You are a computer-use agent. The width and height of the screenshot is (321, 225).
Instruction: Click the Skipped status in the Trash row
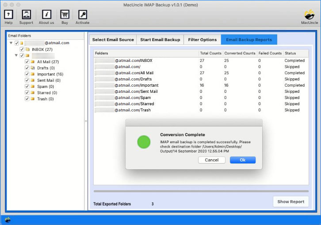click(x=292, y=110)
